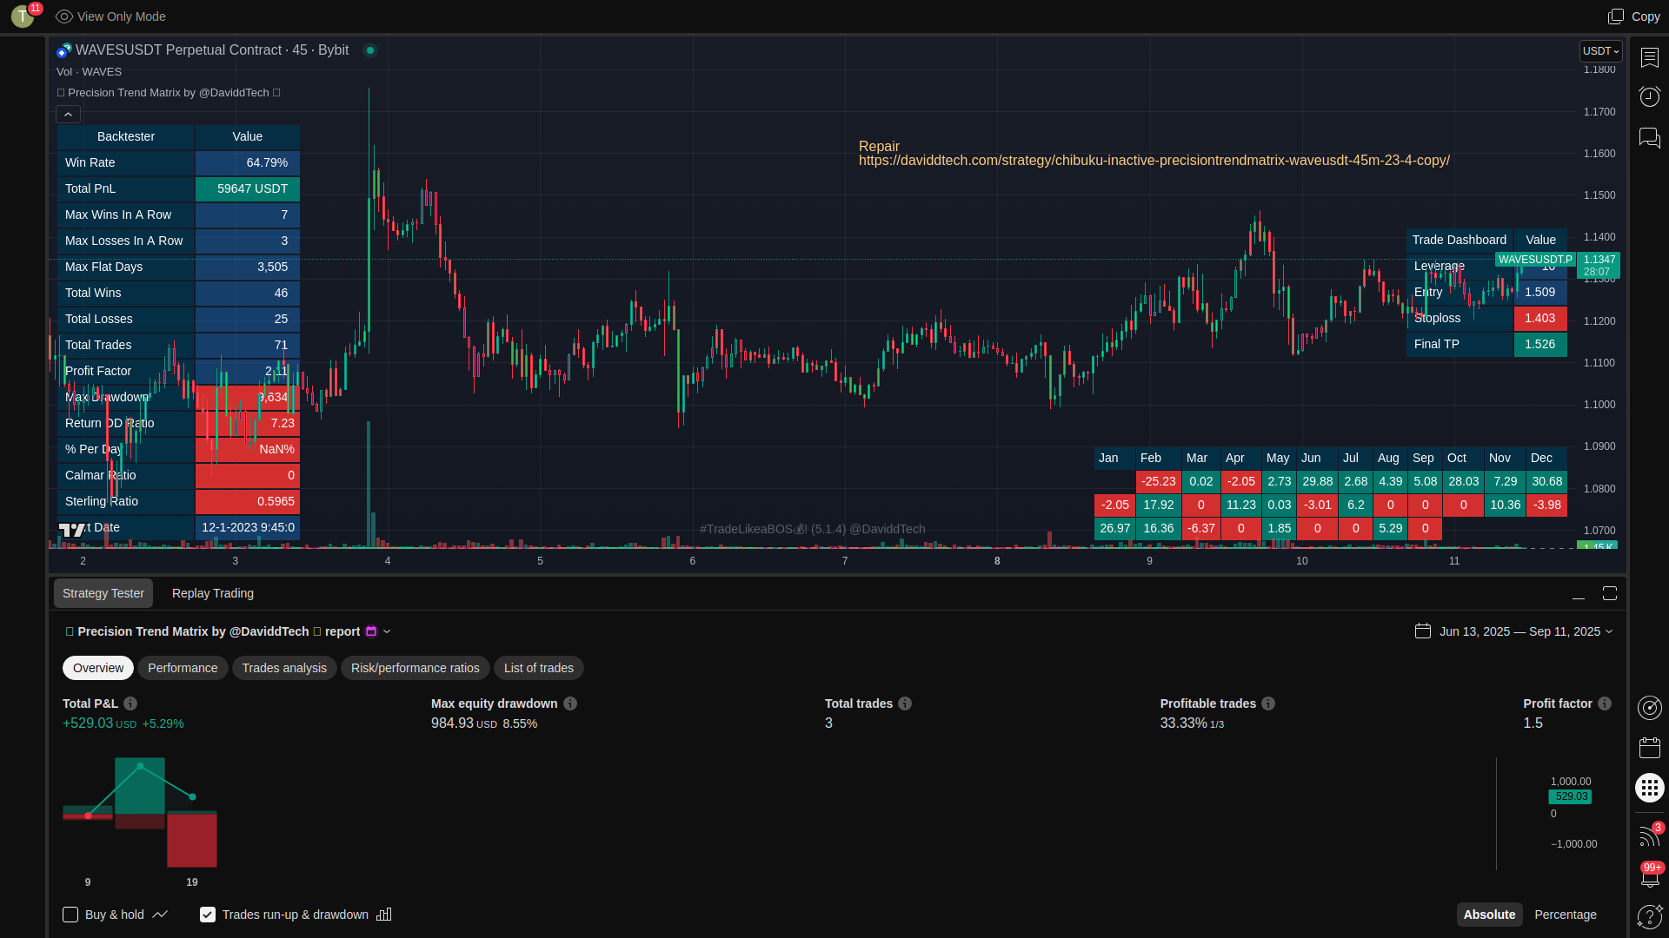Click the Win Rate 64.79% value

click(248, 162)
